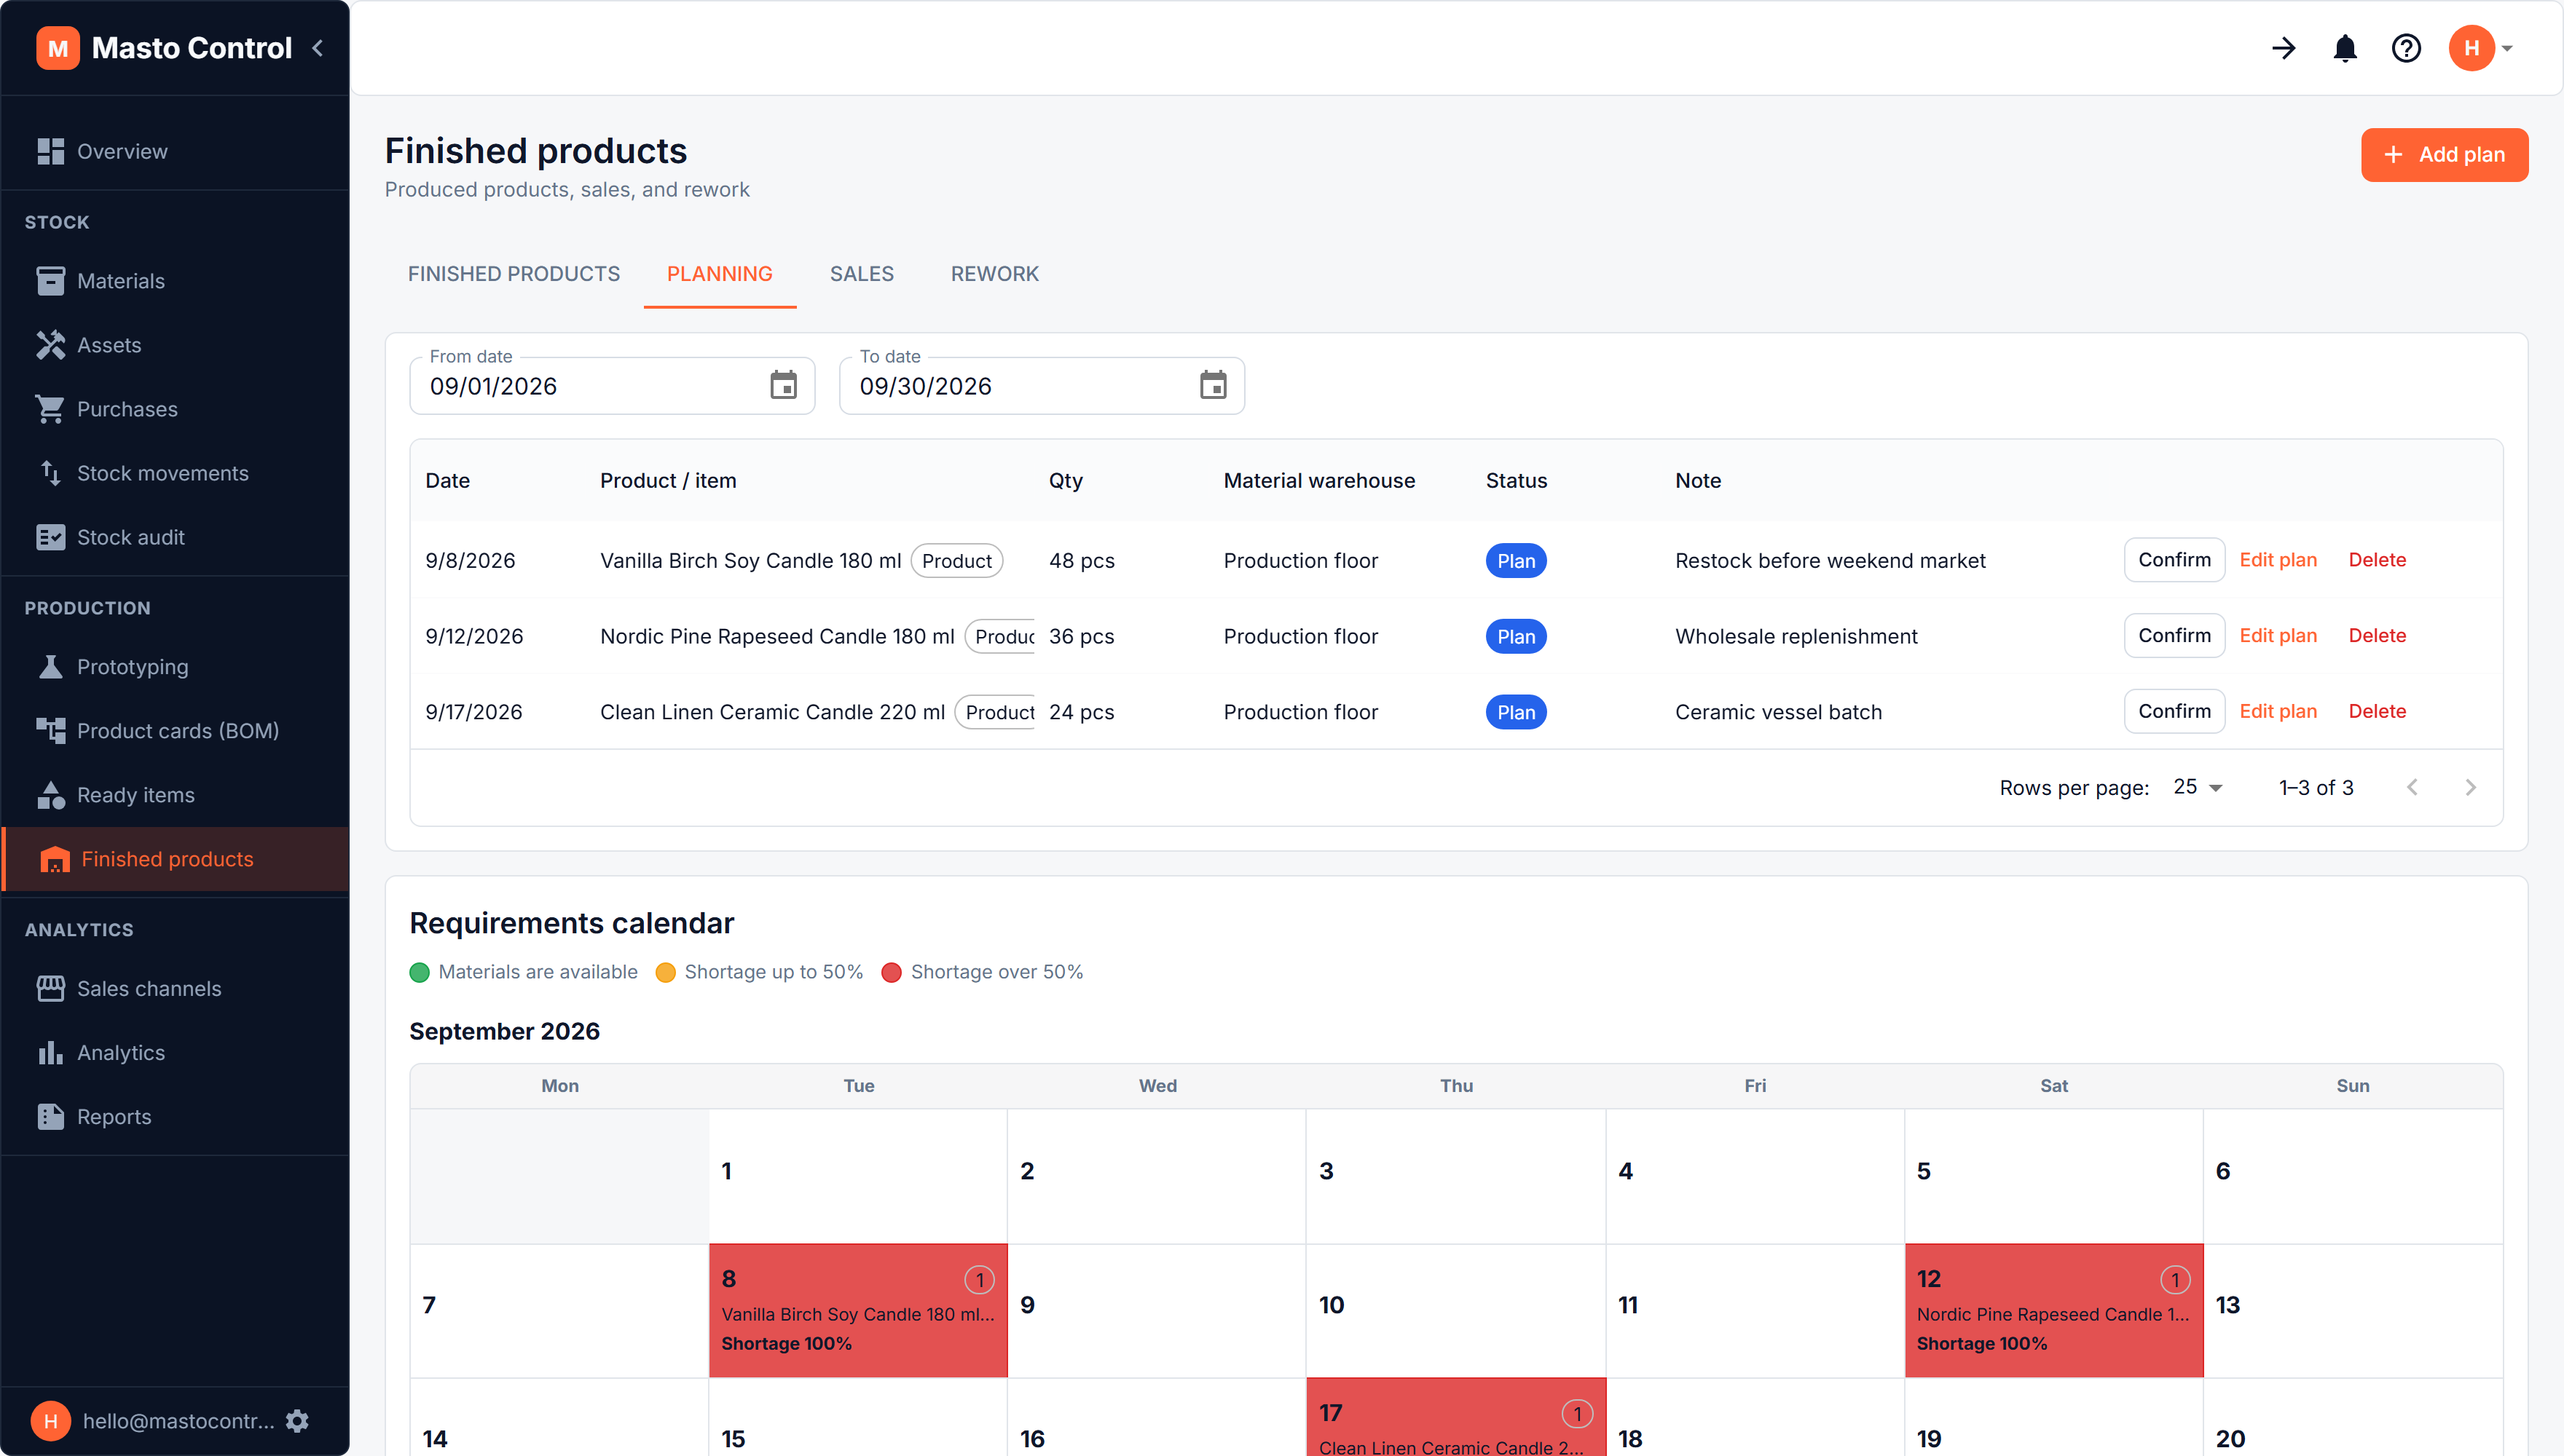The image size is (2564, 1456).
Task: Open the Ready items icon
Action: pos(50,795)
